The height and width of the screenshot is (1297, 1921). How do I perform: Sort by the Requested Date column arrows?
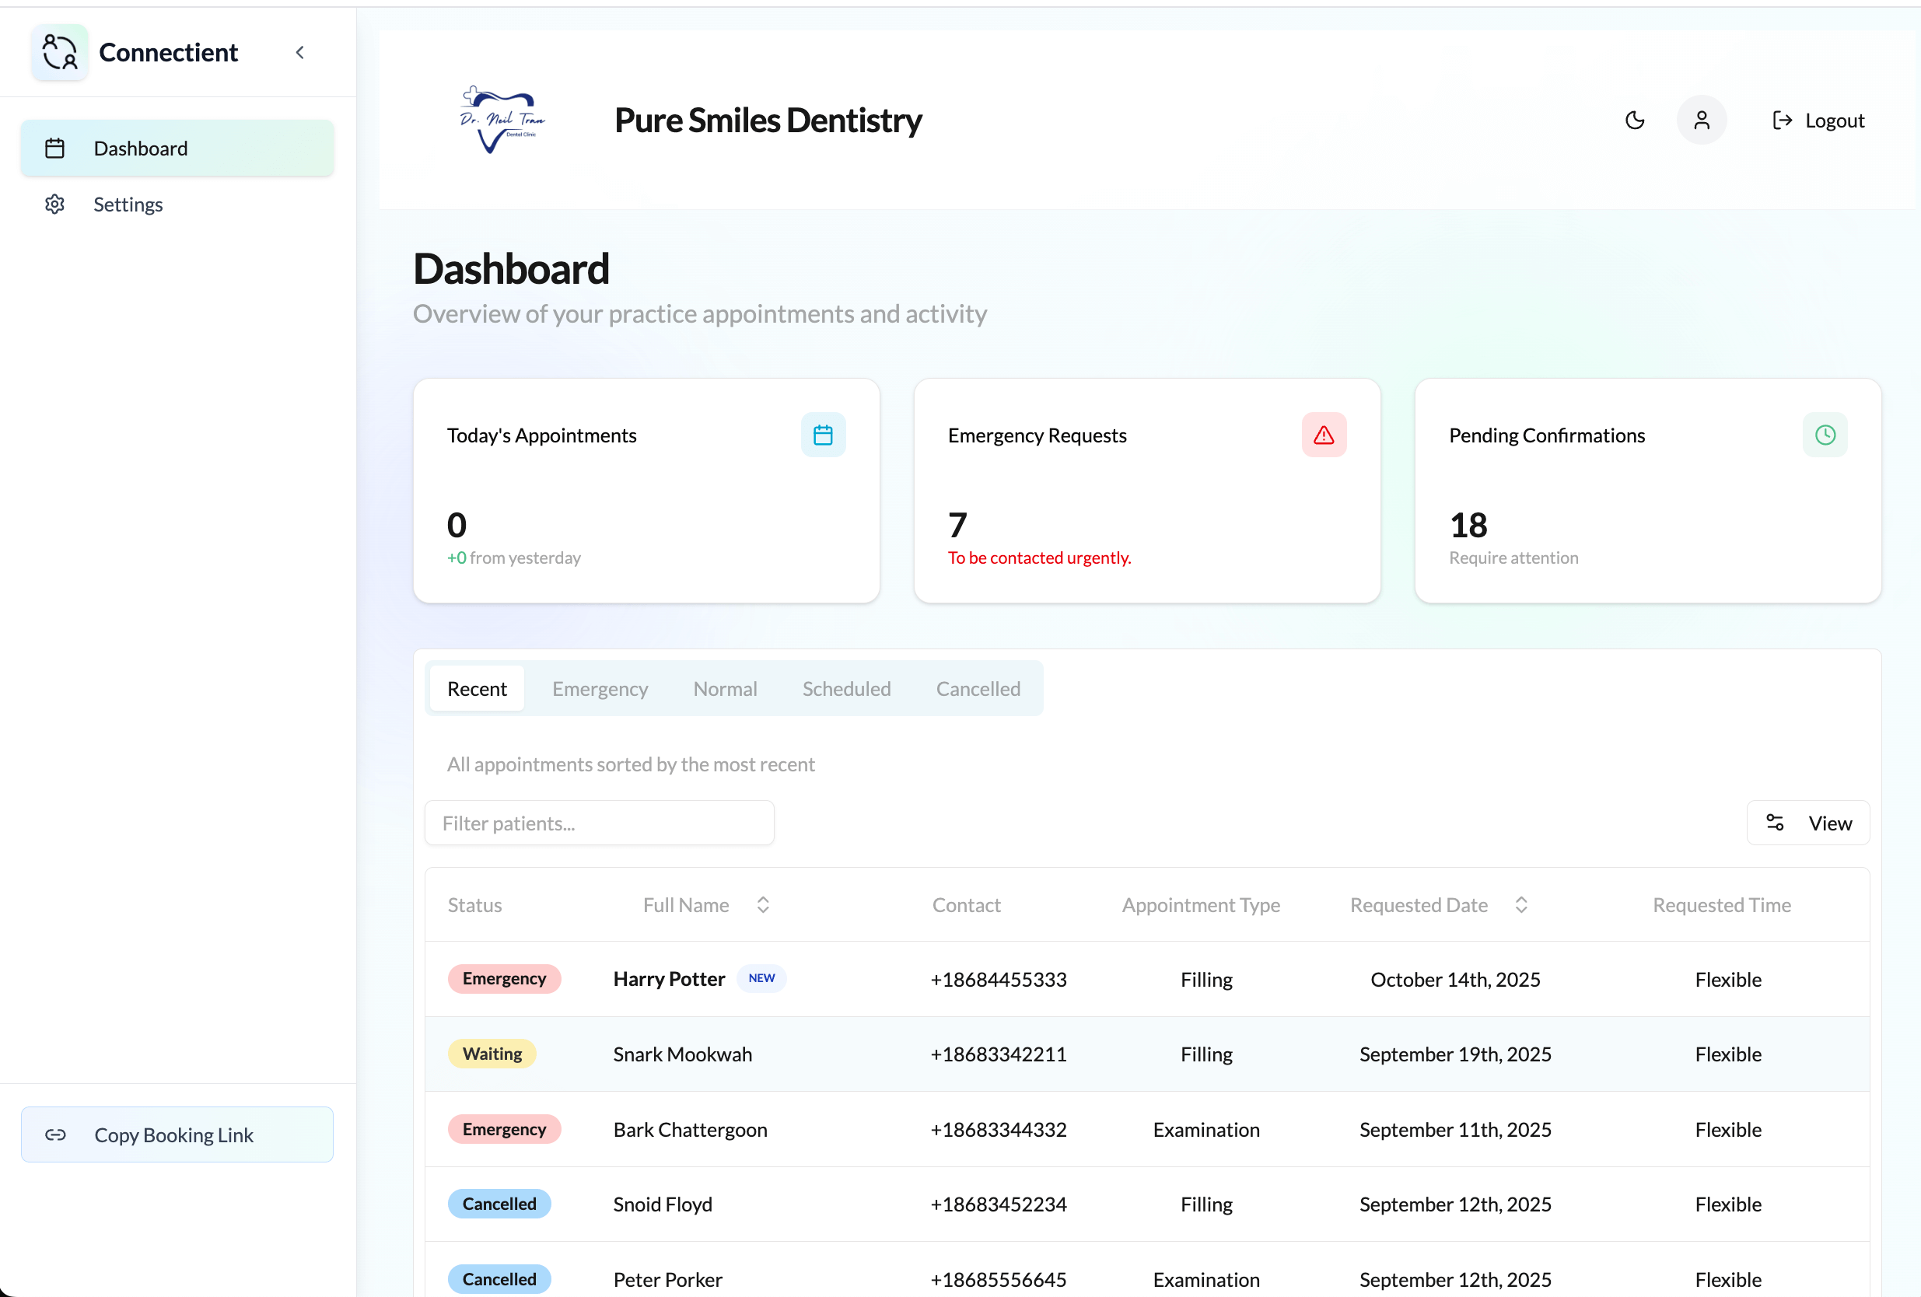(x=1521, y=905)
